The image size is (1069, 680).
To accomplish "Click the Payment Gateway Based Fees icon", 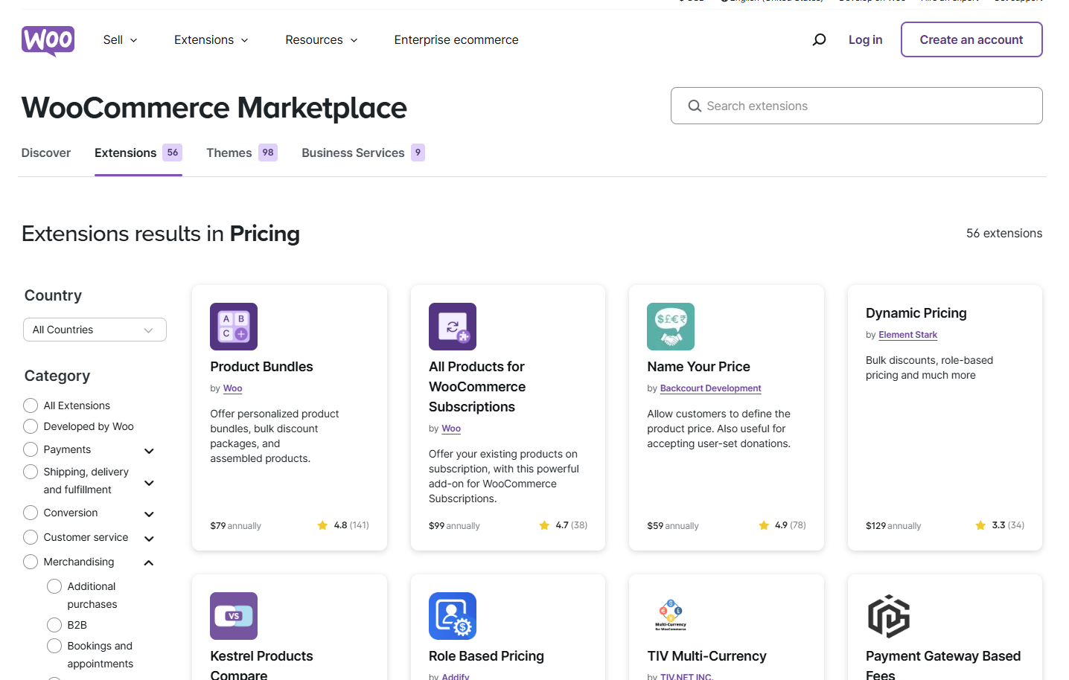I will [x=890, y=616].
